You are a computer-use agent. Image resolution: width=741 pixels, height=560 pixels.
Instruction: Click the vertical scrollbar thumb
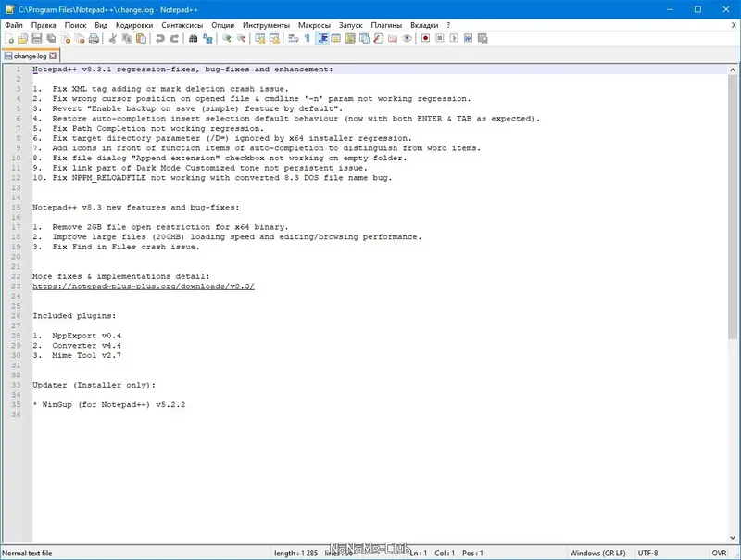pos(733,207)
